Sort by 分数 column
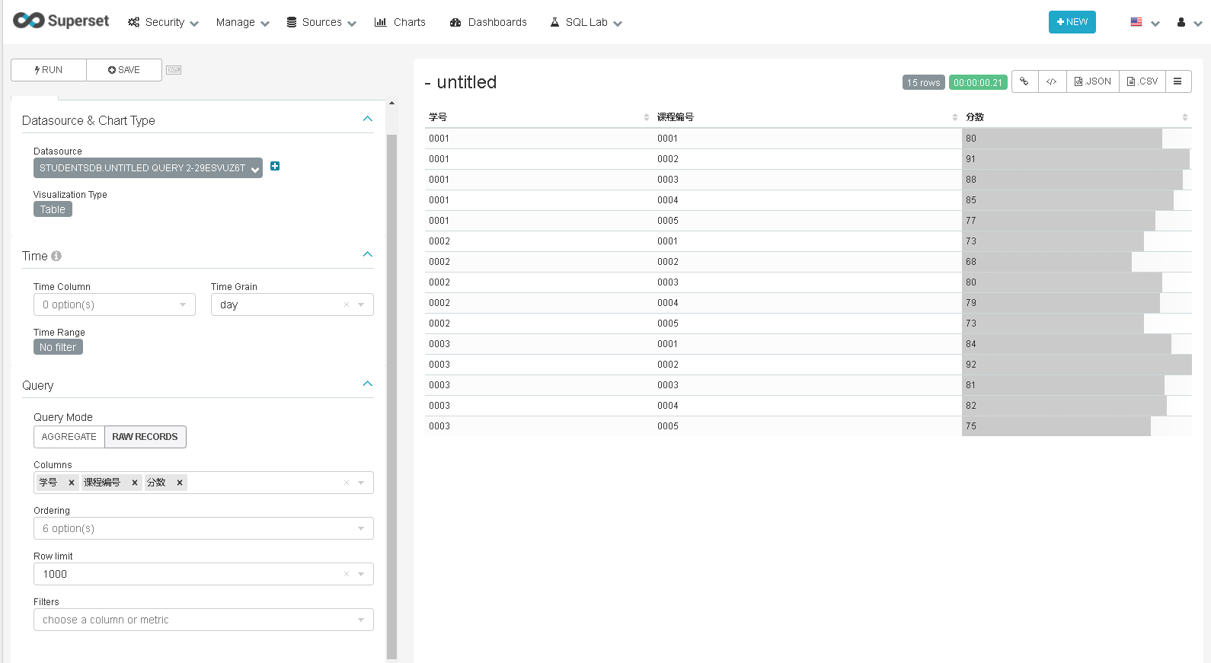The width and height of the screenshot is (1211, 663). pyautogui.click(x=1077, y=117)
